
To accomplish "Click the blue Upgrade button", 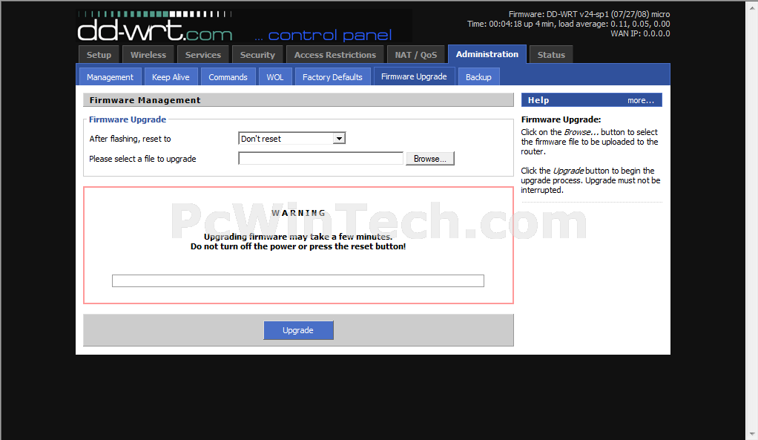I will 298,330.
